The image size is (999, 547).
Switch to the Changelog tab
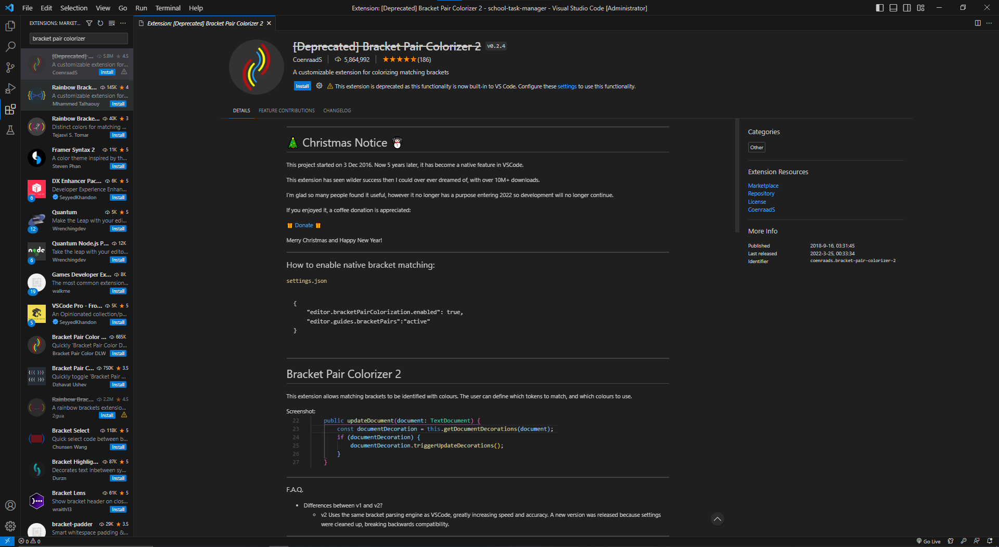point(337,111)
